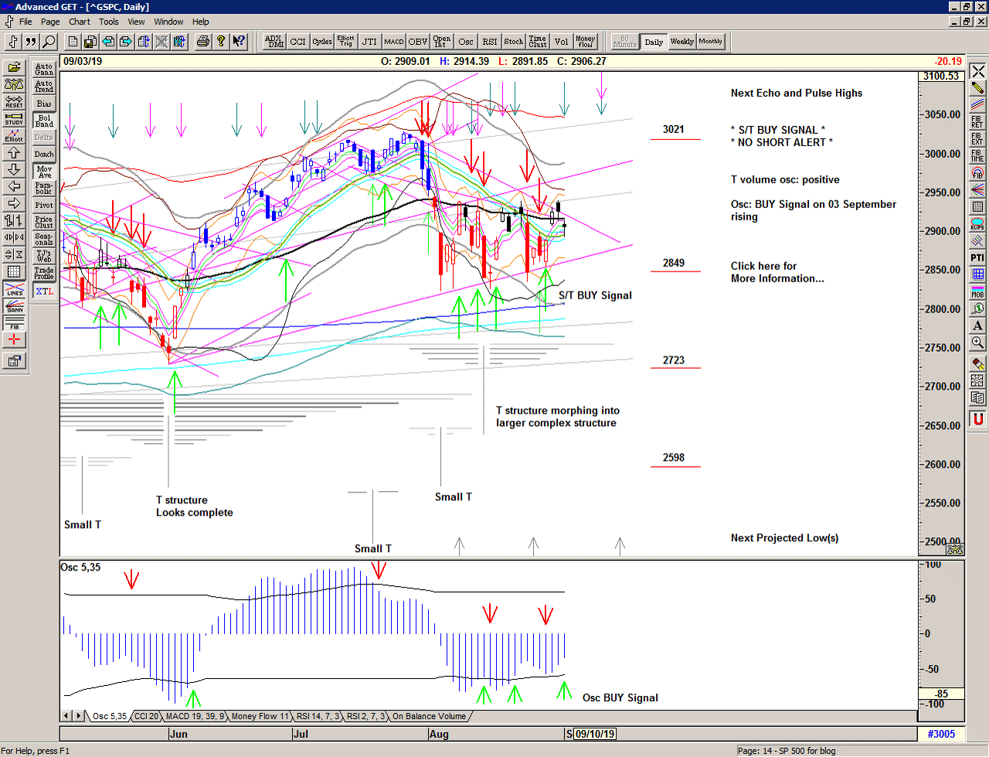The width and height of the screenshot is (989, 757).
Task: Click the 09/10/19 date field
Action: (x=595, y=734)
